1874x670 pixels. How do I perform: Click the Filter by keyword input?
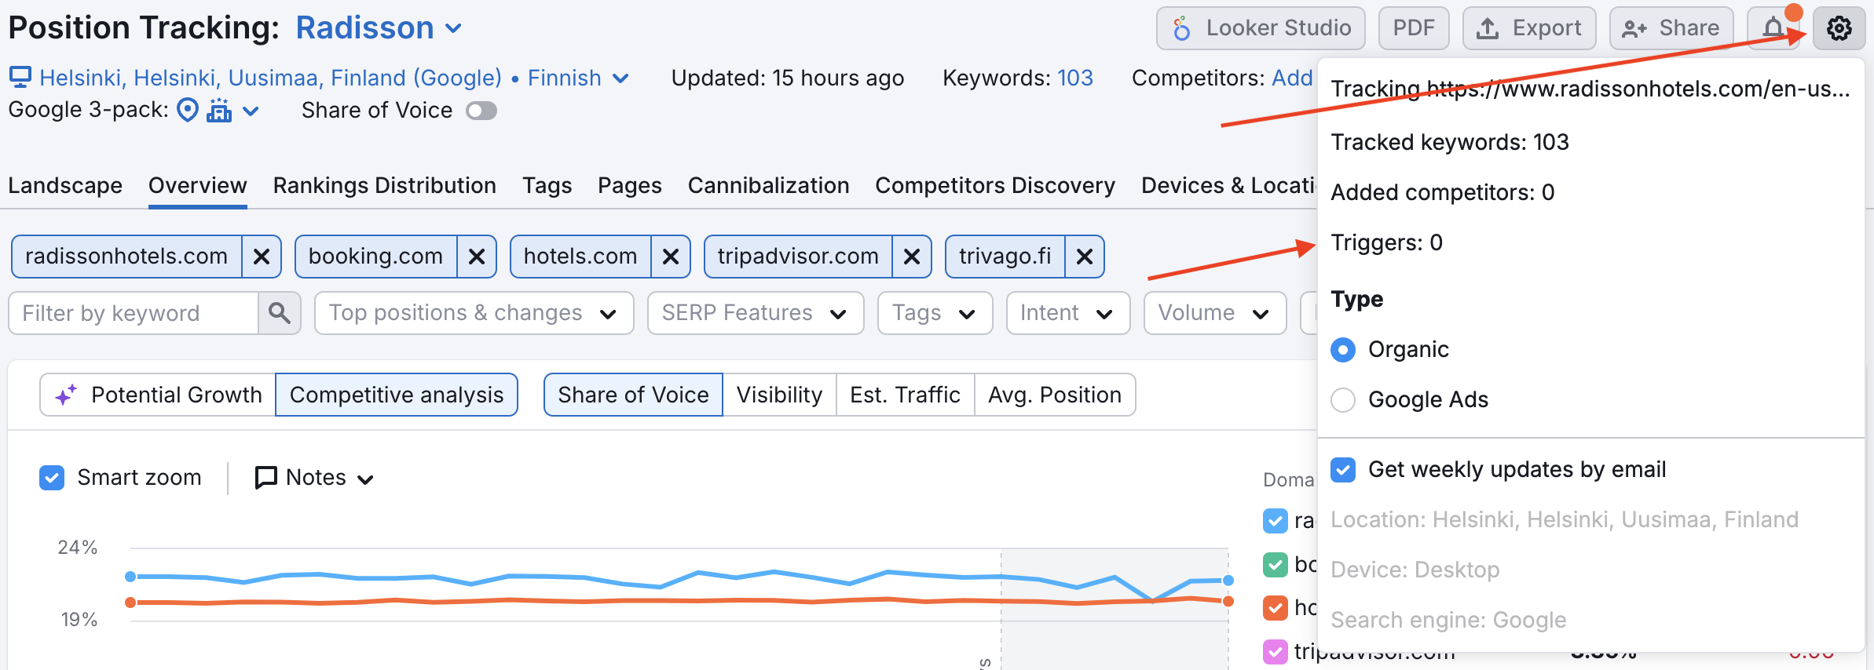(x=134, y=313)
